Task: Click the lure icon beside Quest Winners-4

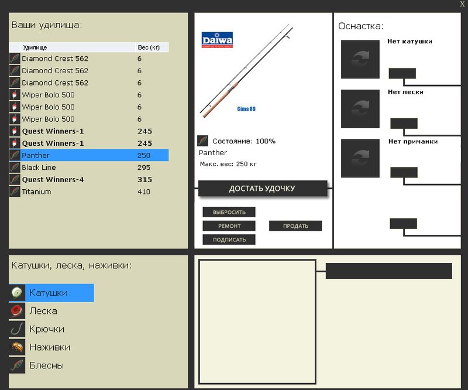Action: click(x=15, y=179)
